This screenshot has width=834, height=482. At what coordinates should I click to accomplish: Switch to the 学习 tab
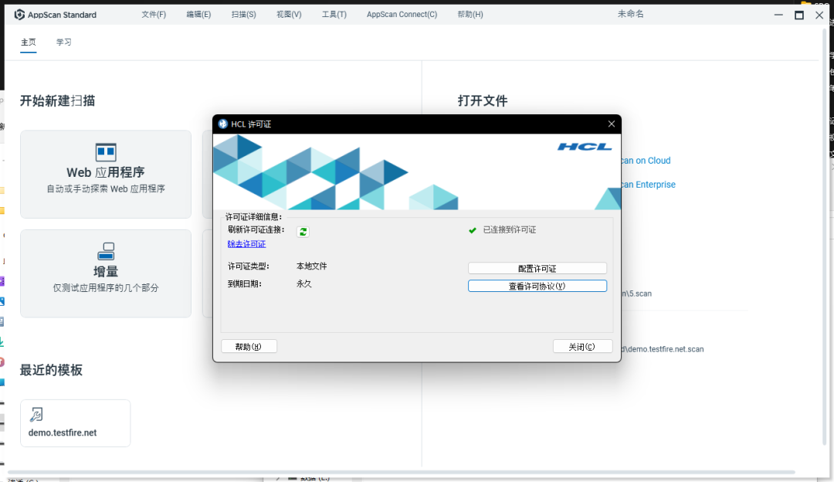pos(64,42)
